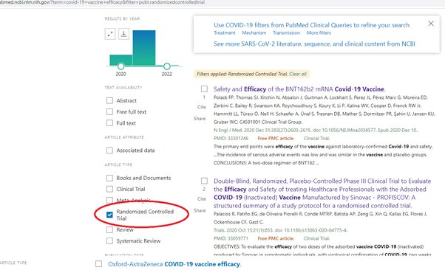Click the browser address bar URL
The height and width of the screenshot is (270, 445).
(102, 2)
